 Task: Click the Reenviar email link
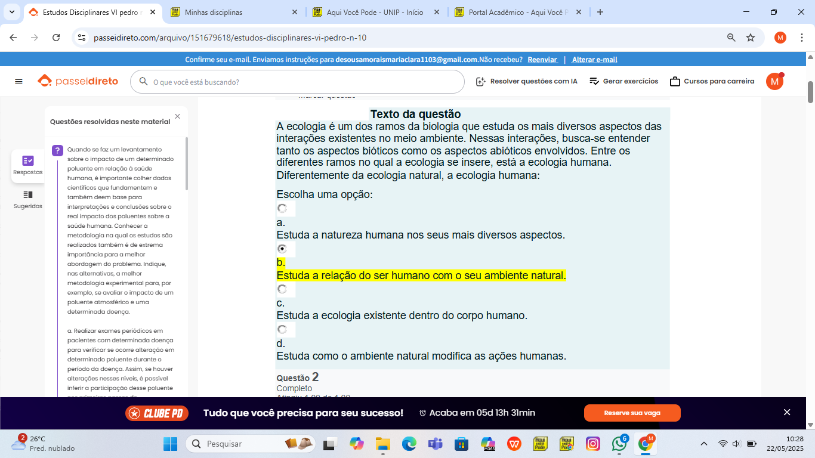tap(542, 60)
